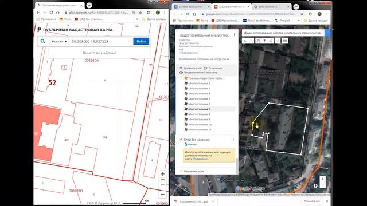Click the Redo arrow in My Maps toolbar
Screen dimensions: 367x206
coord(251,41)
